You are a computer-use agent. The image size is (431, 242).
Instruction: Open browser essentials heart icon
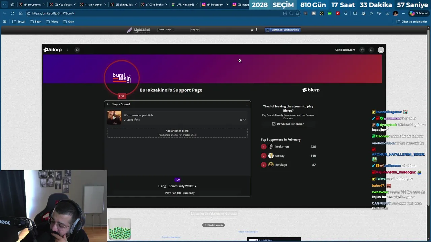click(x=379, y=13)
